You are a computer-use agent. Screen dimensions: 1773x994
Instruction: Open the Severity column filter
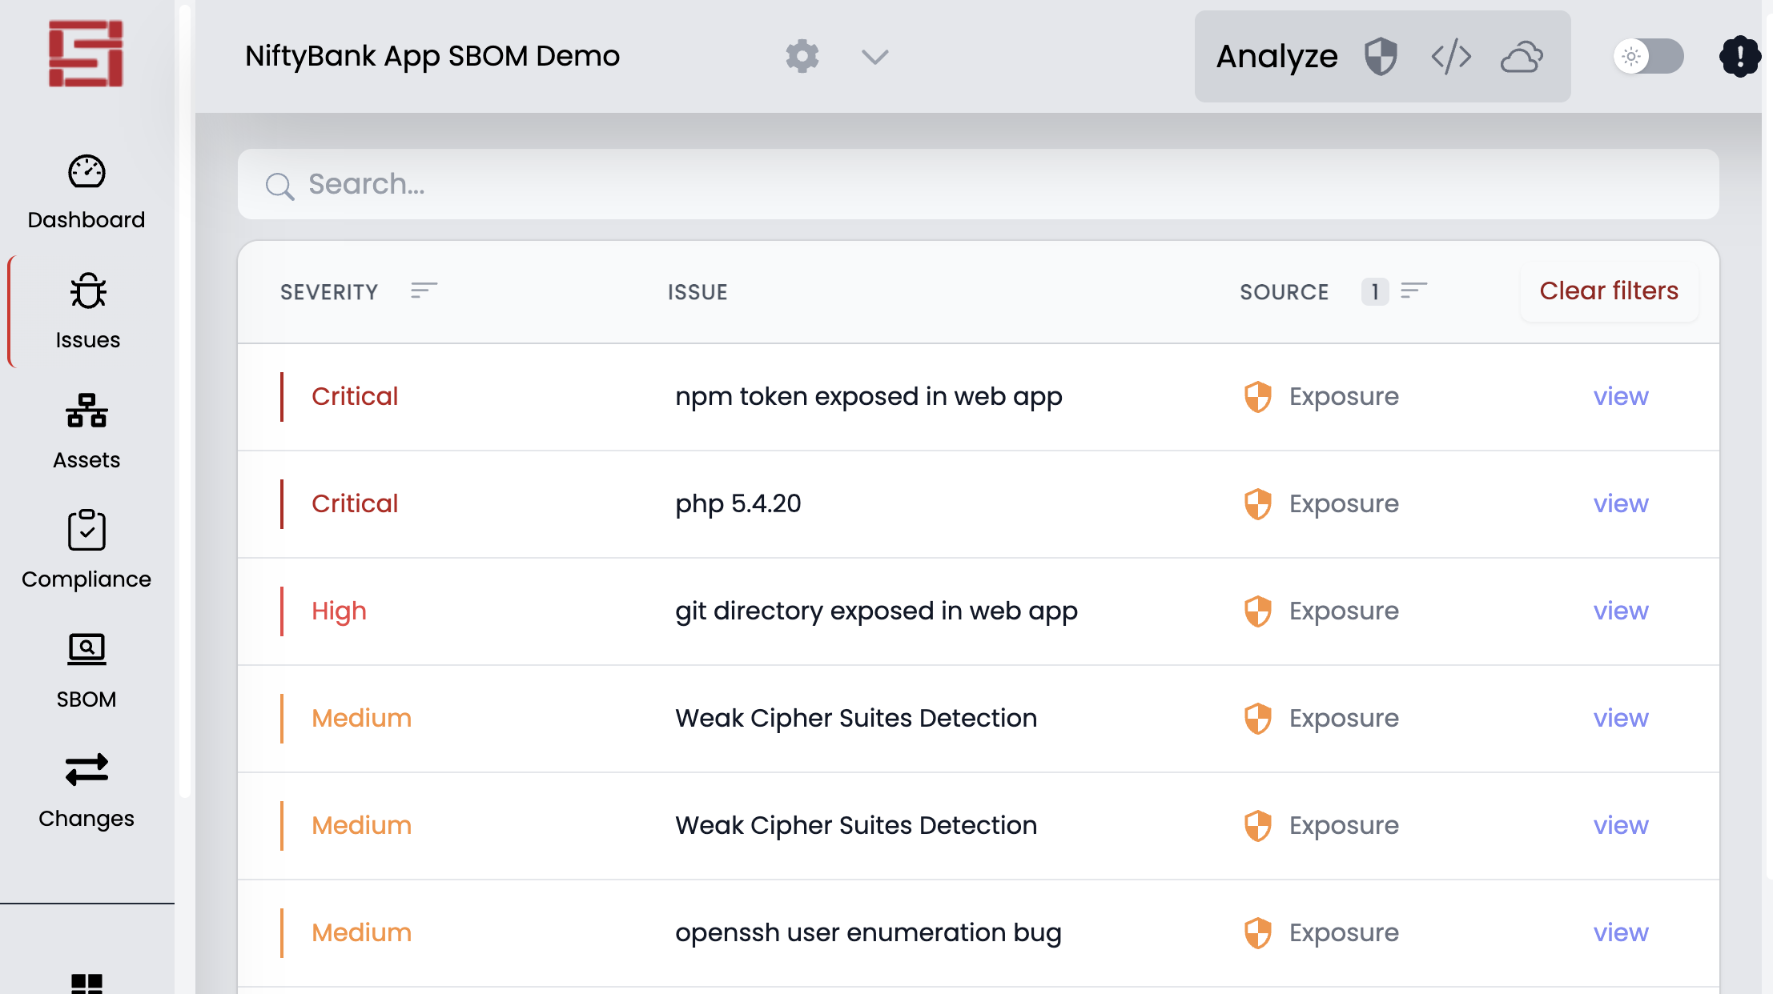[424, 291]
